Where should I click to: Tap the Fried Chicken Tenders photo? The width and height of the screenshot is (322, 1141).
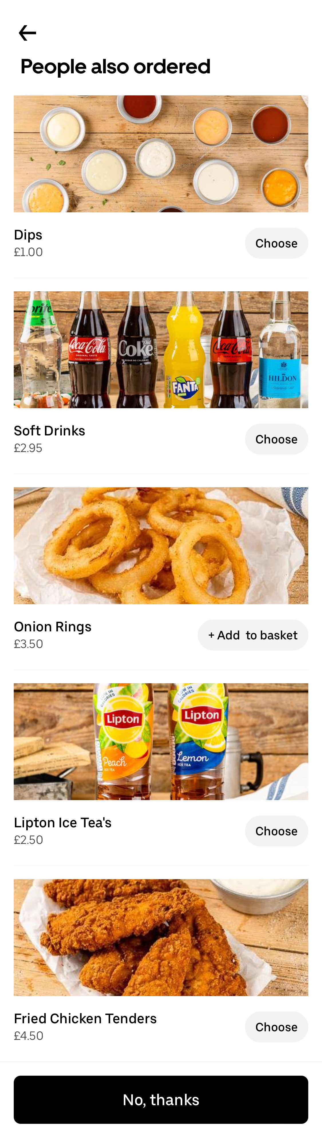click(161, 937)
